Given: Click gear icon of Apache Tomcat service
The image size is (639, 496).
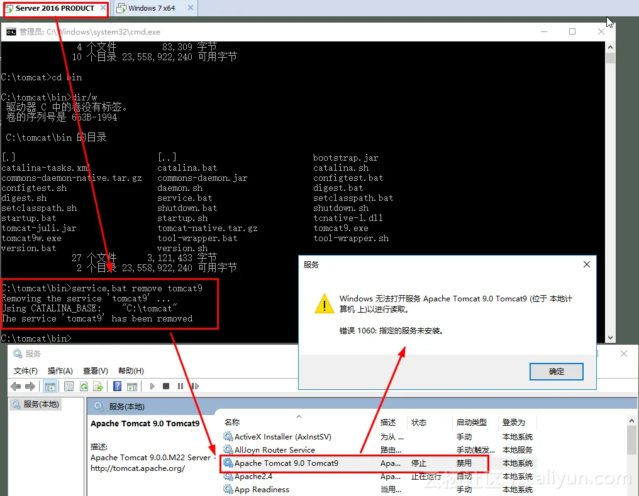Looking at the screenshot, I should (x=228, y=463).
